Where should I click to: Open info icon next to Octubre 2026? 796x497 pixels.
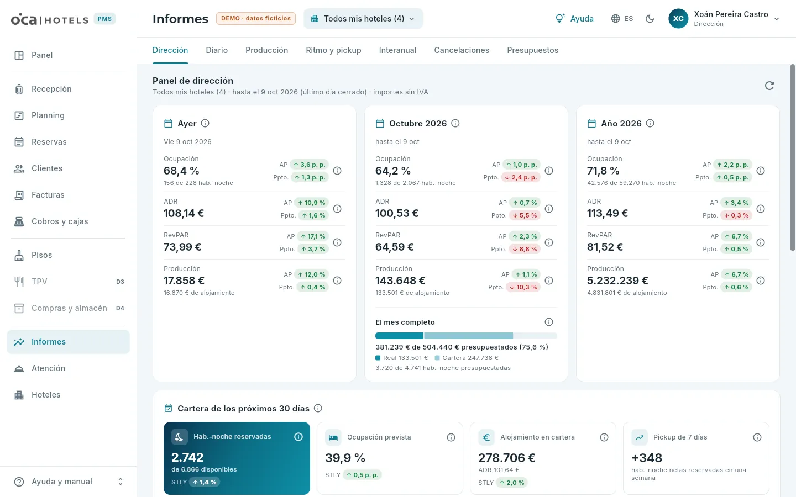pos(455,123)
